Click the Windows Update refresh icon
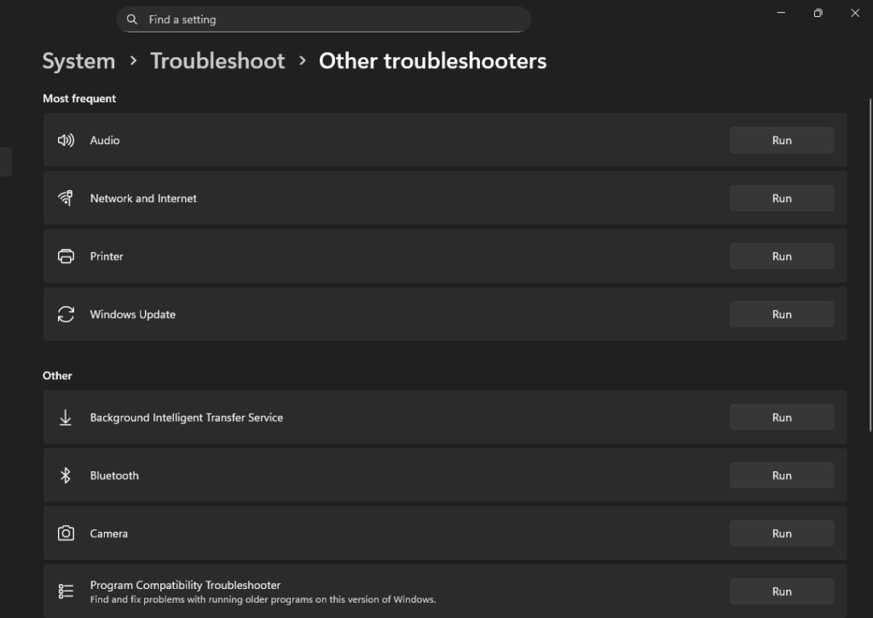 coord(66,314)
